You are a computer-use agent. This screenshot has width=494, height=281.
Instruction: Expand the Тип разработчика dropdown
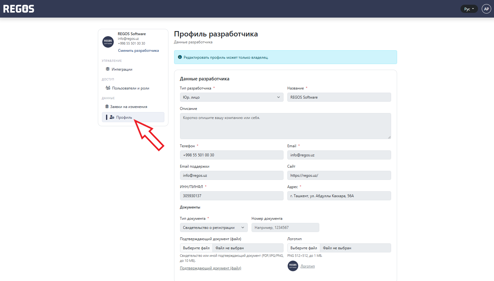(x=231, y=97)
